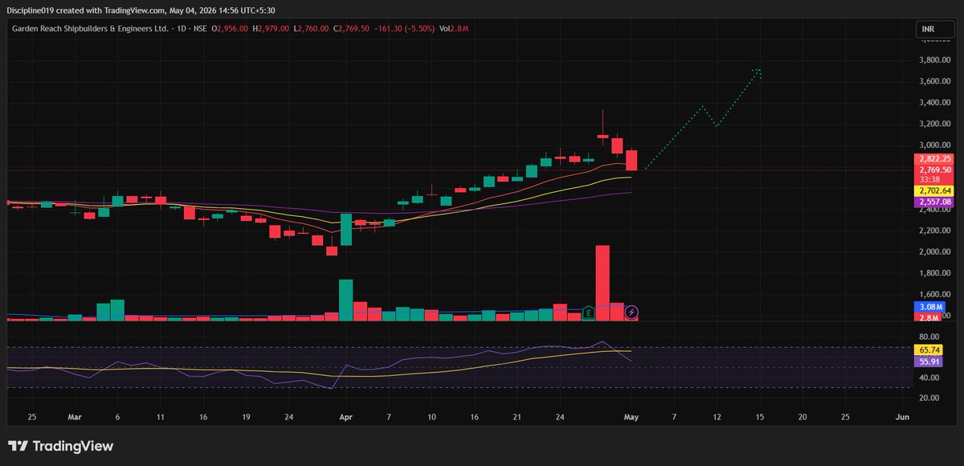This screenshot has width=964, height=466.
Task: Click the 2,822.25 red price label
Action: tap(933, 159)
